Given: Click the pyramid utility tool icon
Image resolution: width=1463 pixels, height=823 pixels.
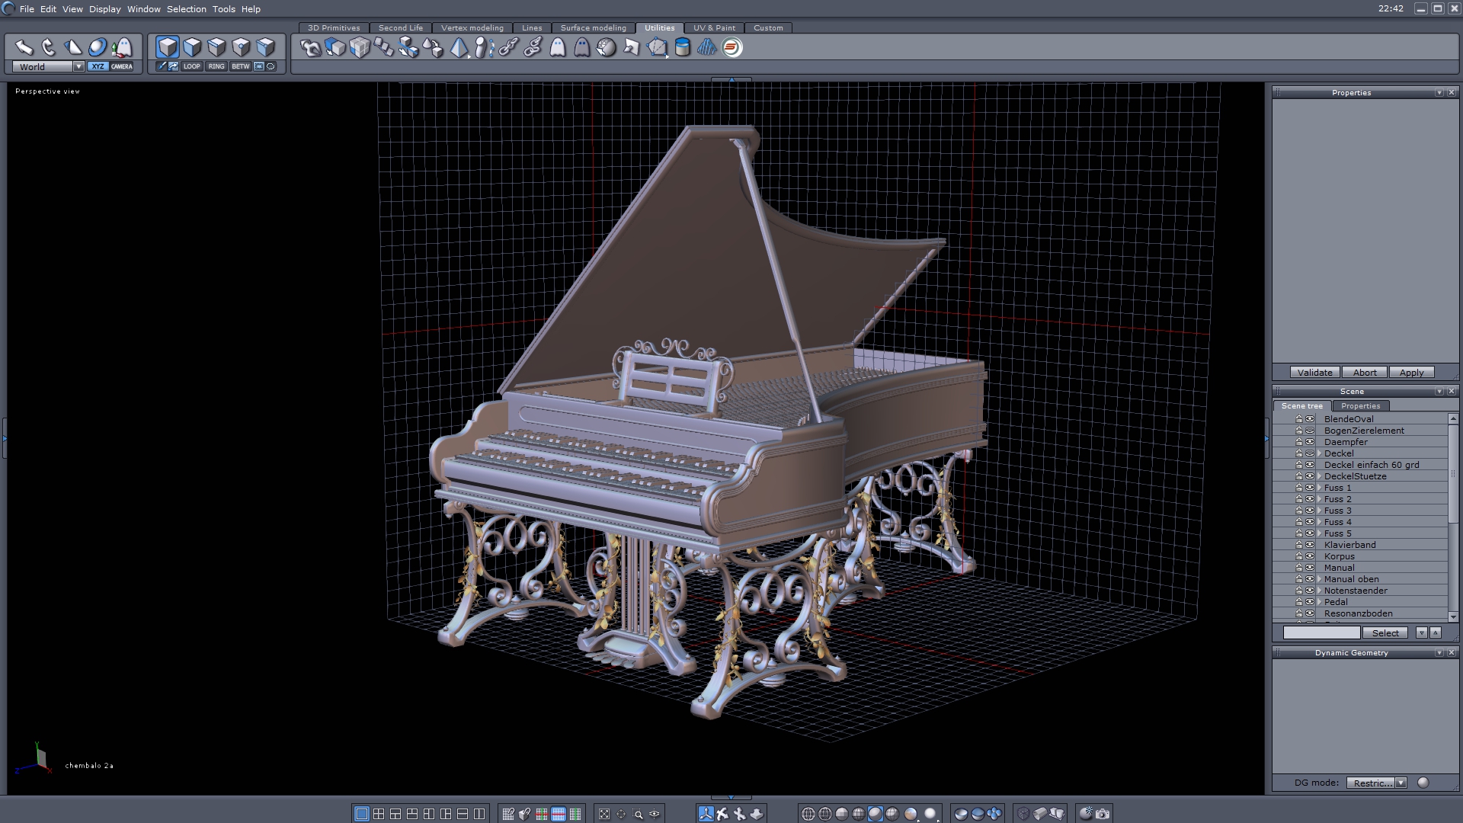Looking at the screenshot, I should pos(459,47).
